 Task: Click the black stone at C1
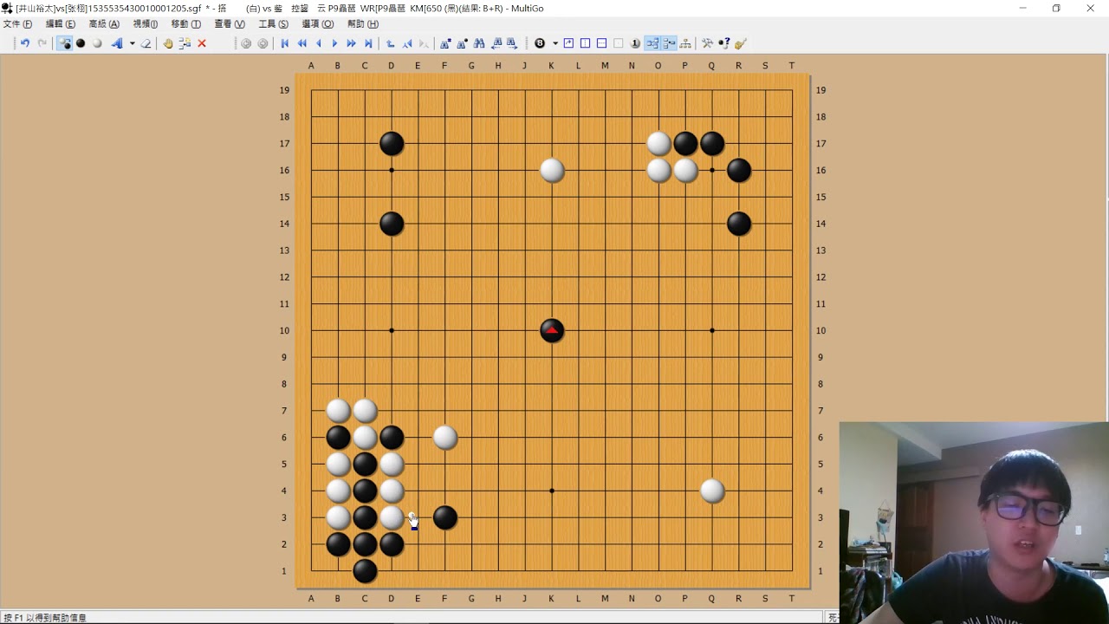click(365, 571)
